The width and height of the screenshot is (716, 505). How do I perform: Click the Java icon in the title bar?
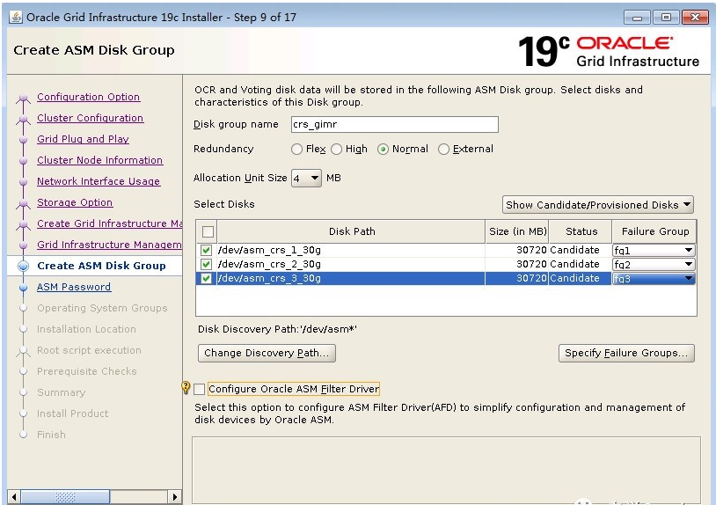14,18
